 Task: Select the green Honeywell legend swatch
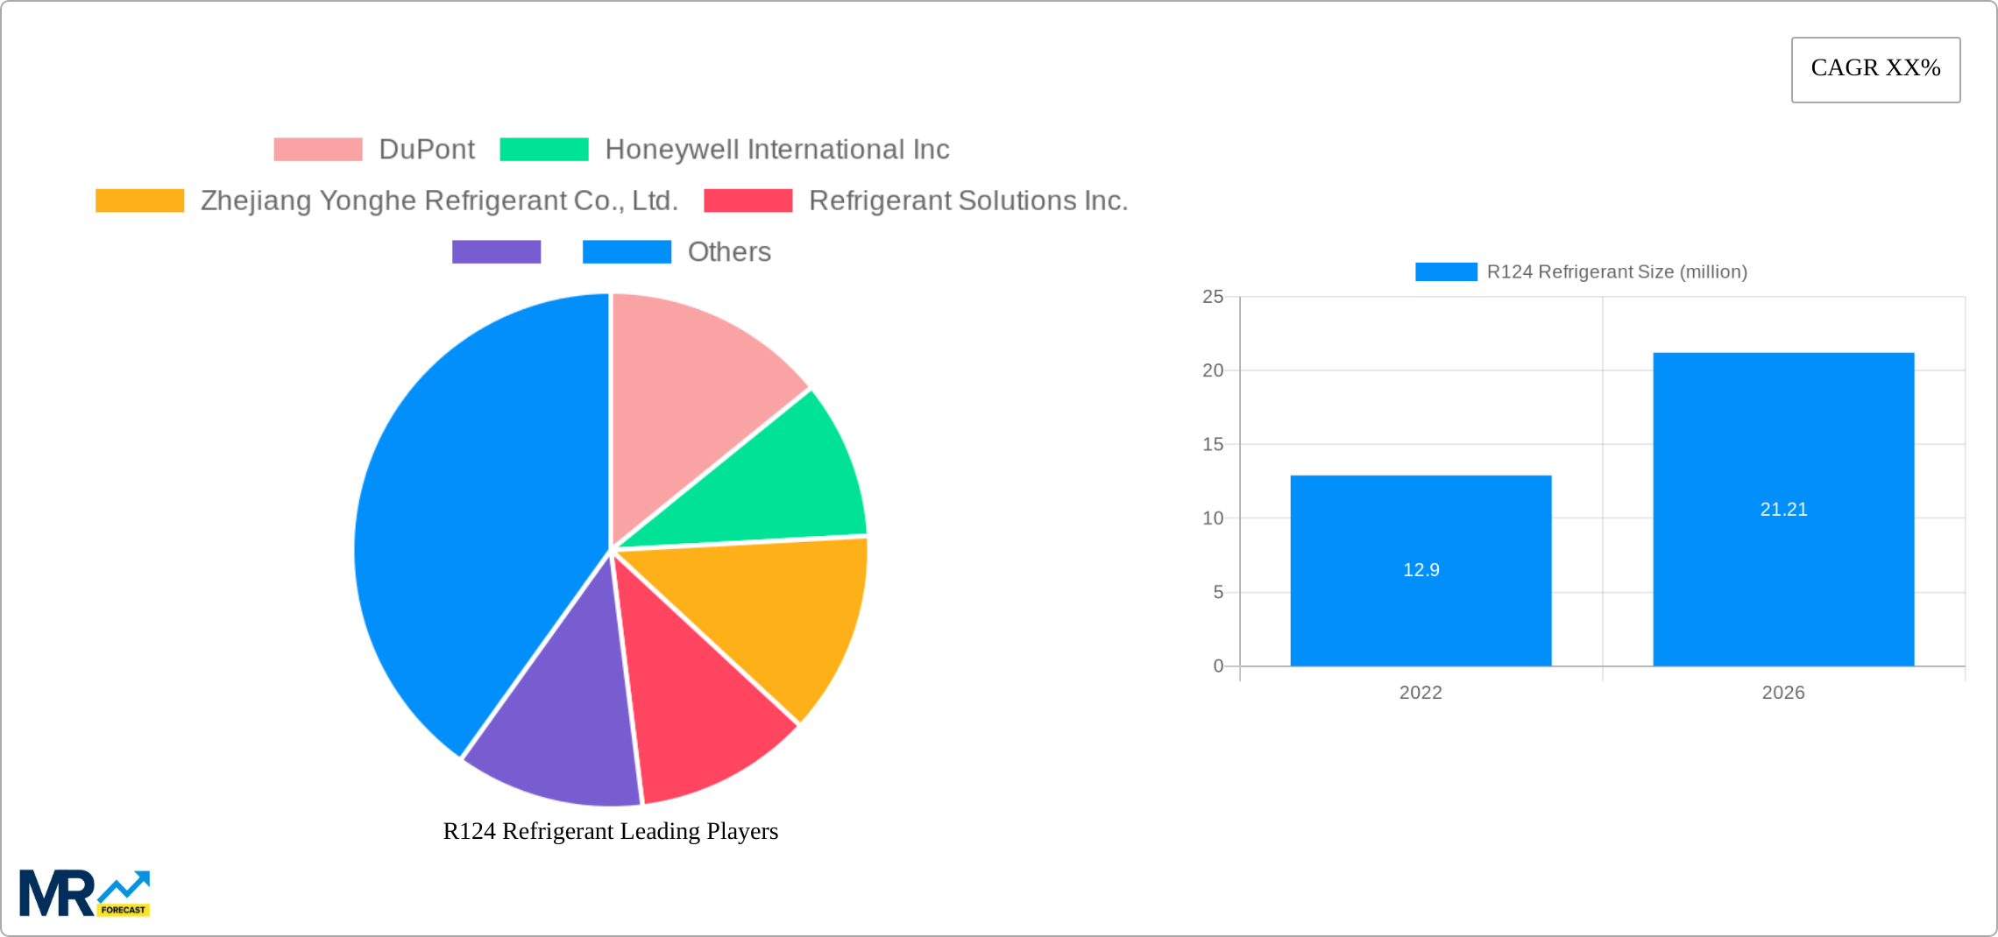[x=543, y=148]
